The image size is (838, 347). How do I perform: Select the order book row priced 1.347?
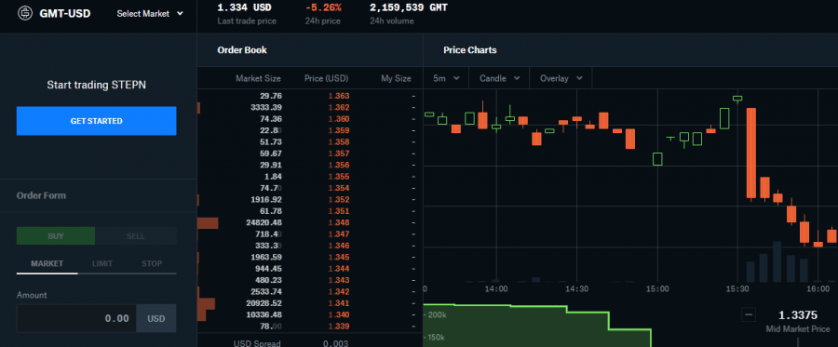point(310,234)
